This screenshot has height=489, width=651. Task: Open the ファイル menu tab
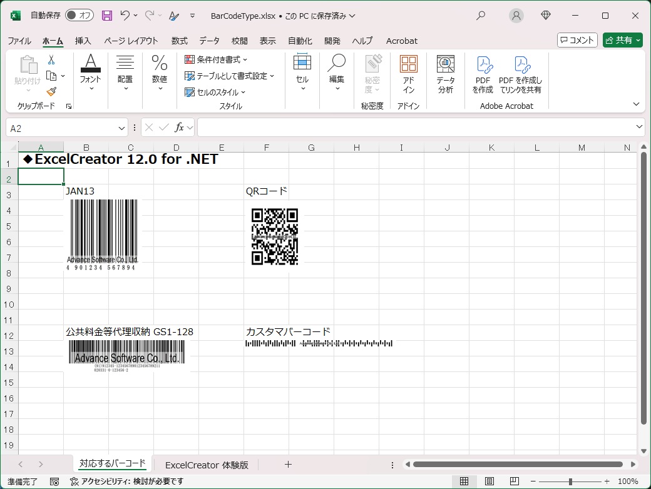[19, 41]
